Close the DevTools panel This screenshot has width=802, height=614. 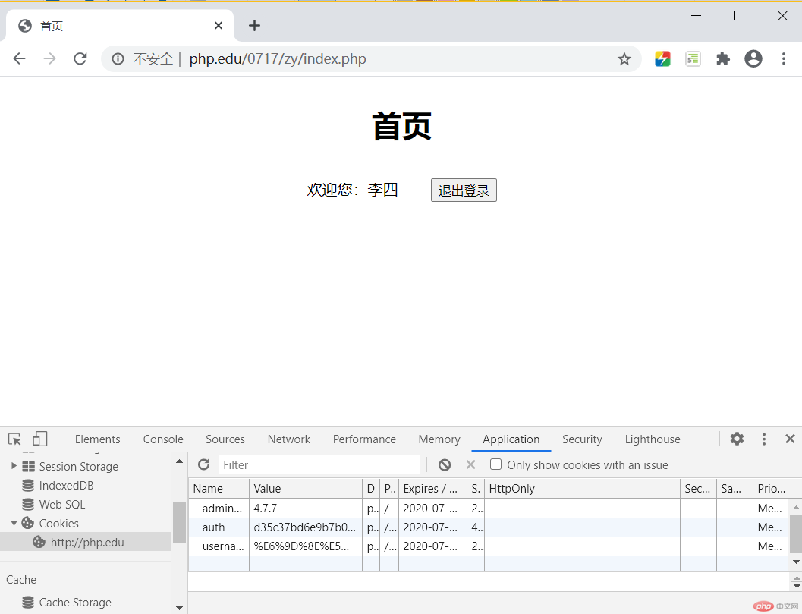(x=790, y=439)
